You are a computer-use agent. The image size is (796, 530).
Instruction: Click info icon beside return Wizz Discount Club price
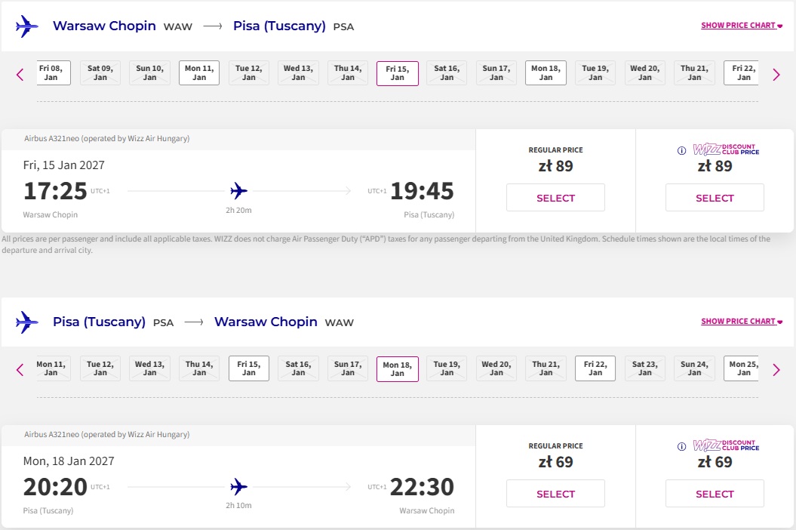[x=682, y=446]
